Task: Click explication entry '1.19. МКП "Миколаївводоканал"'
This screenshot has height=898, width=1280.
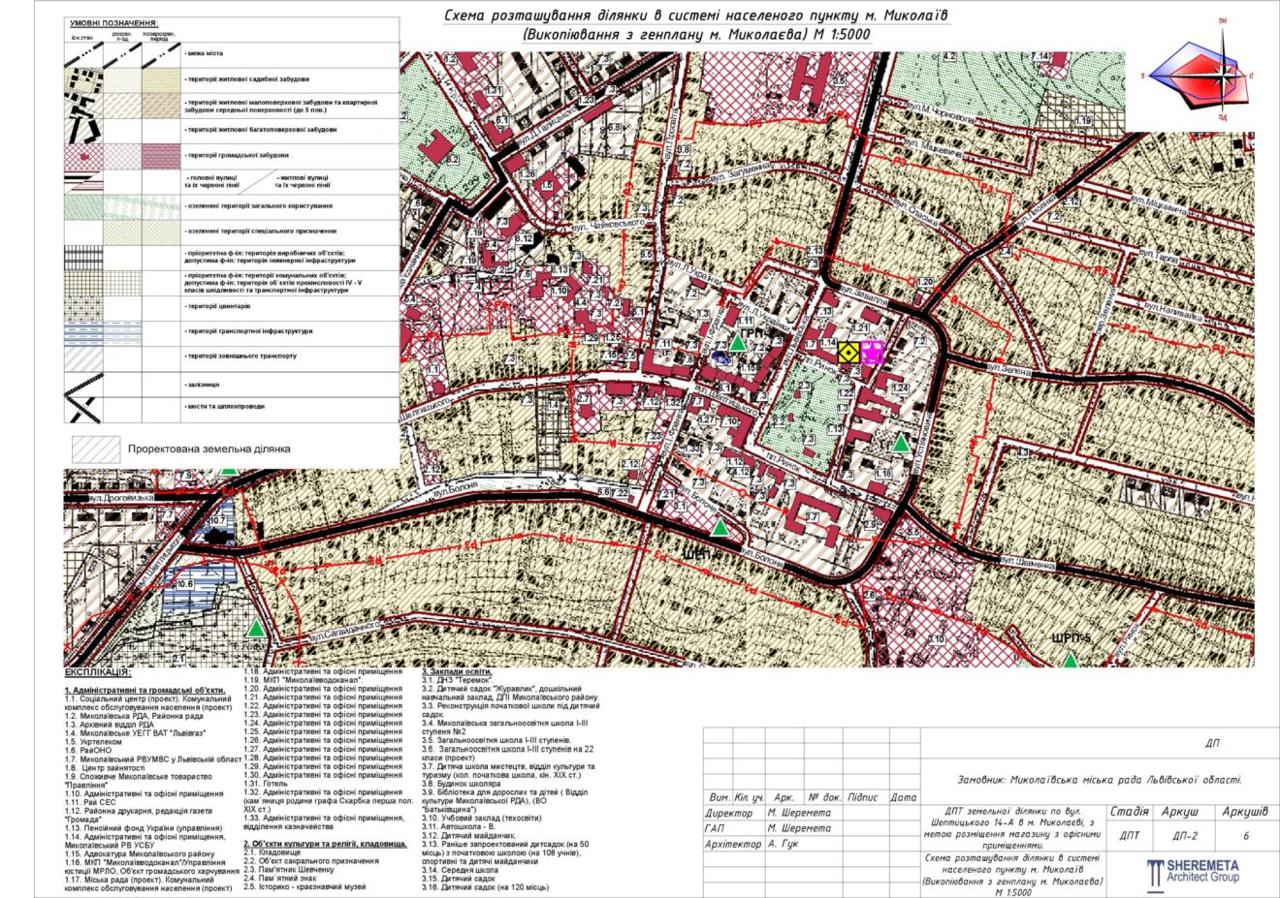Action: [x=302, y=680]
